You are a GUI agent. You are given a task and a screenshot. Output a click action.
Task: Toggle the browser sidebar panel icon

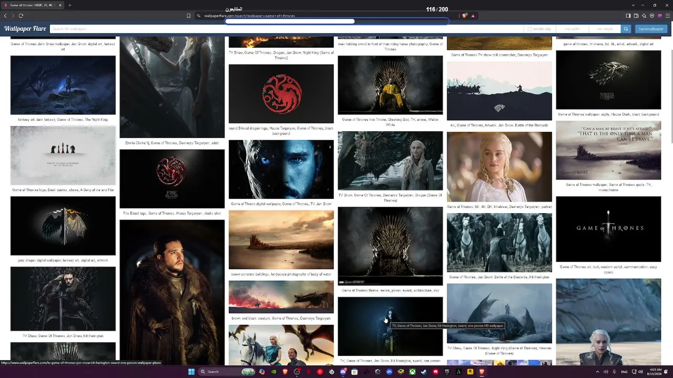pyautogui.click(x=628, y=16)
